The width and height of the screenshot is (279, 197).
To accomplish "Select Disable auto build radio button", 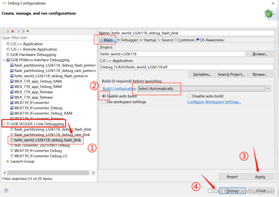I will point(189,96).
